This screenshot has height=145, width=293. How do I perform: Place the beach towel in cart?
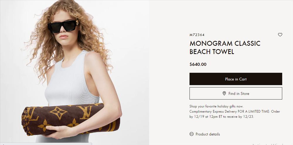[236, 79]
